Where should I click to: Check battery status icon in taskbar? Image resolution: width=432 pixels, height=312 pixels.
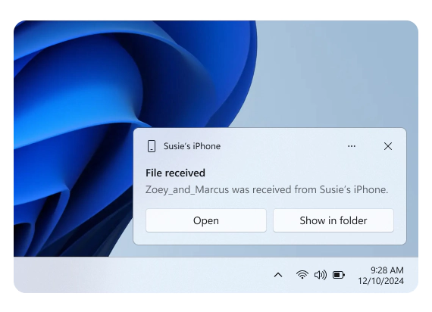click(339, 275)
